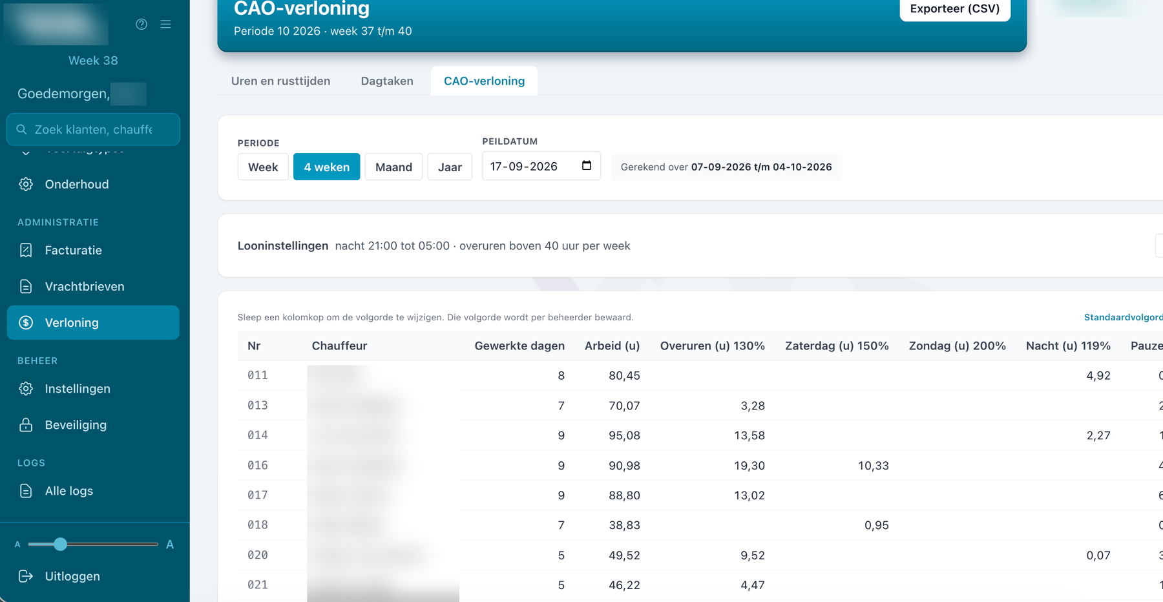Click row number 017

[x=258, y=495]
